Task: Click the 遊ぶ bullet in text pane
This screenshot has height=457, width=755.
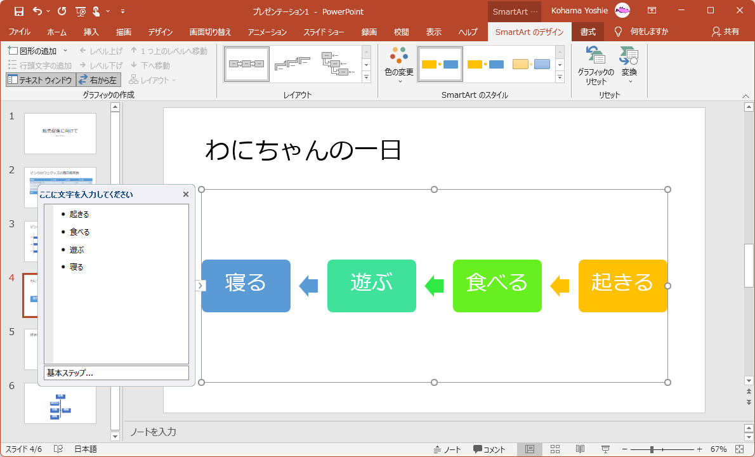Action: [77, 249]
